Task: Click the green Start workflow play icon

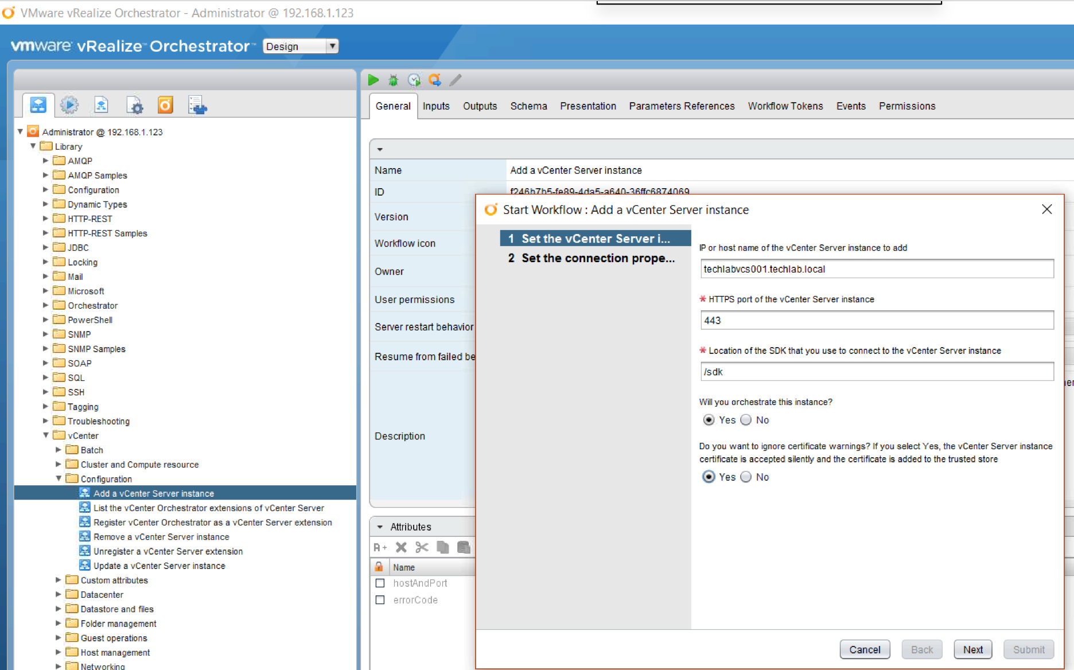Action: 373,80
